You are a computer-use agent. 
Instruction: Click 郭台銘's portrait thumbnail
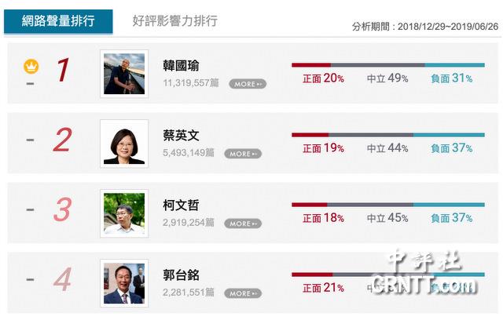click(x=124, y=283)
